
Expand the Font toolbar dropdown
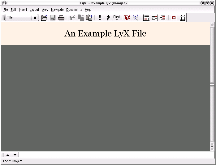(116, 18)
